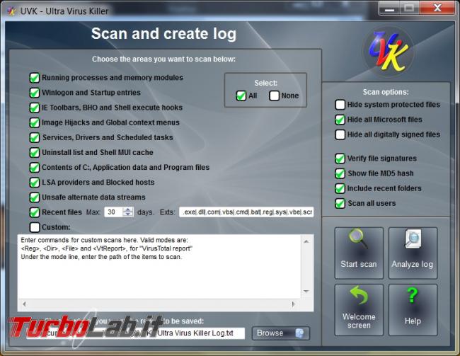Image resolution: width=460 pixels, height=356 pixels.
Task: Click 'Choose the areas you want to scan below' text
Action: coord(163,59)
